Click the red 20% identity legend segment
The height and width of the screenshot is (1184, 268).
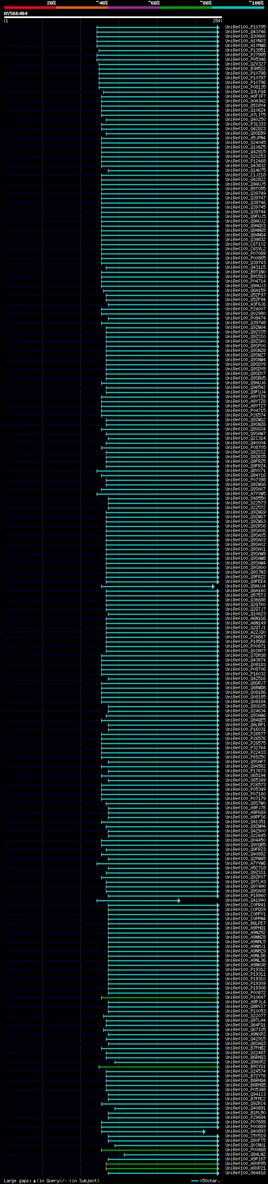click(30, 8)
